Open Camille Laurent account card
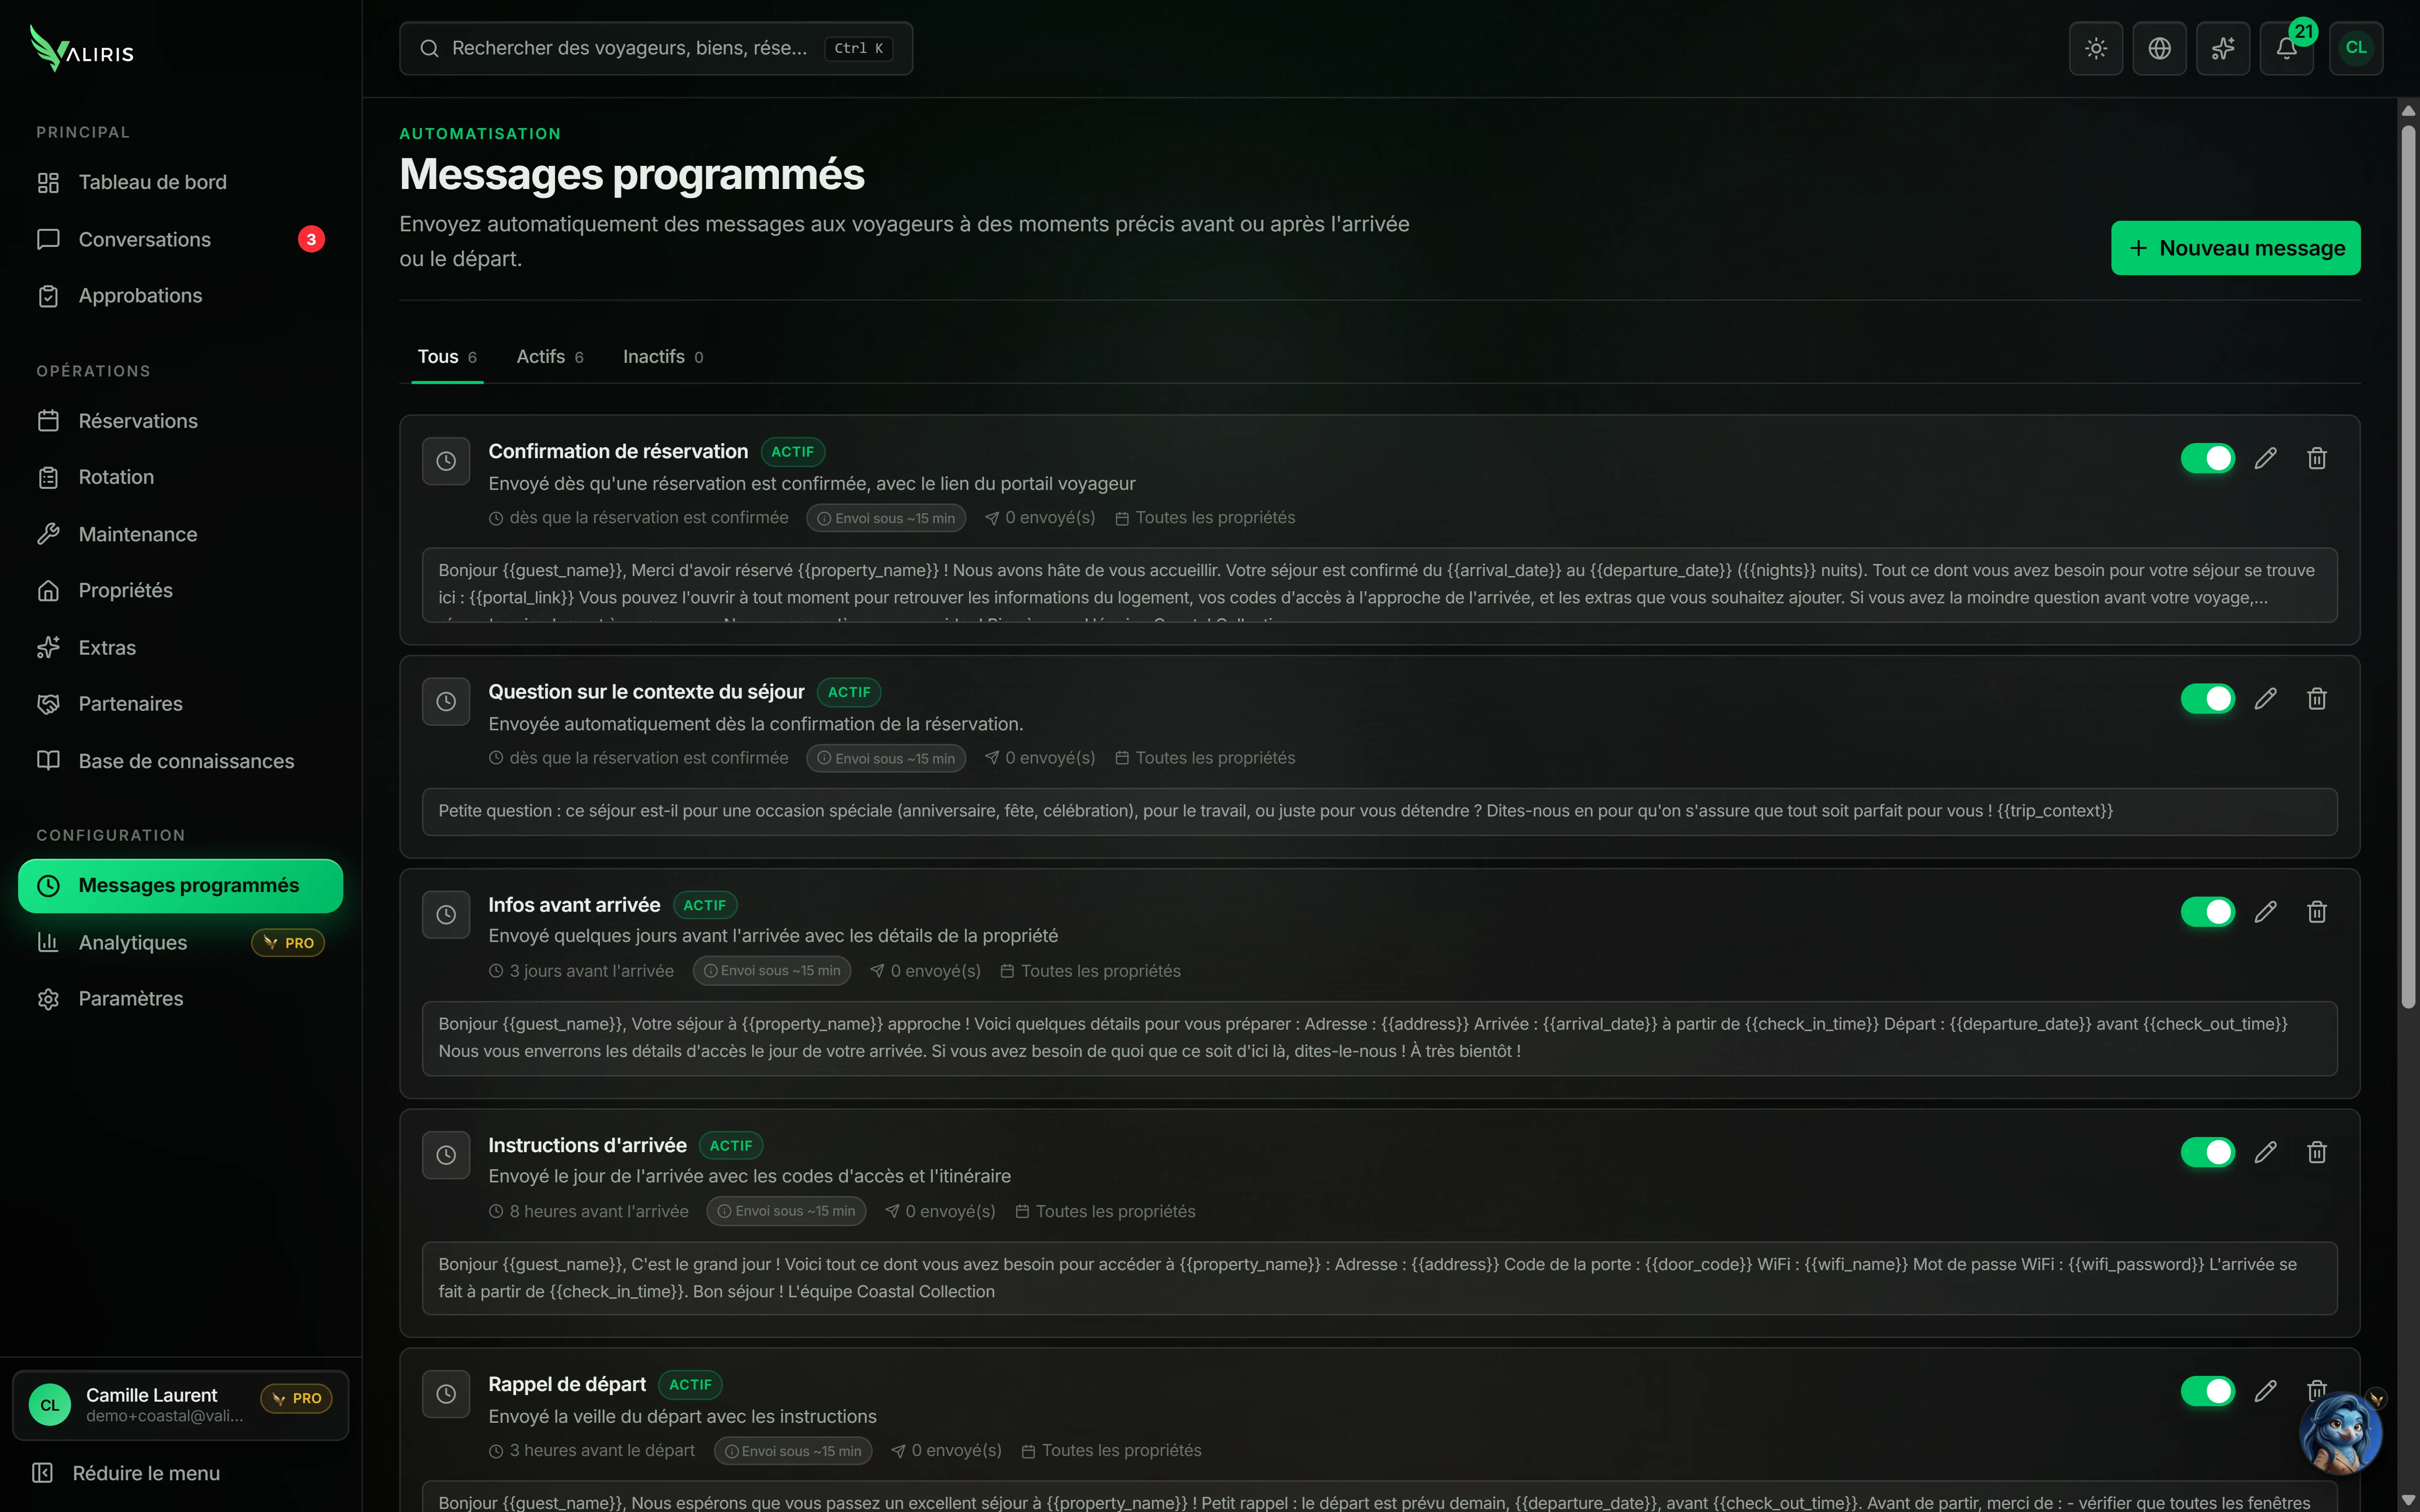This screenshot has height=1512, width=2420. coord(181,1405)
